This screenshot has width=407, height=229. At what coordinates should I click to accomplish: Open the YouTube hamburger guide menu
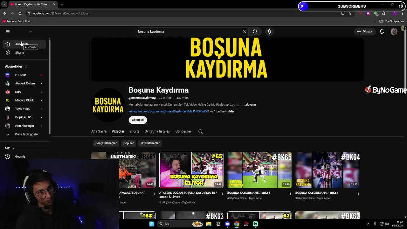[x=8, y=31]
